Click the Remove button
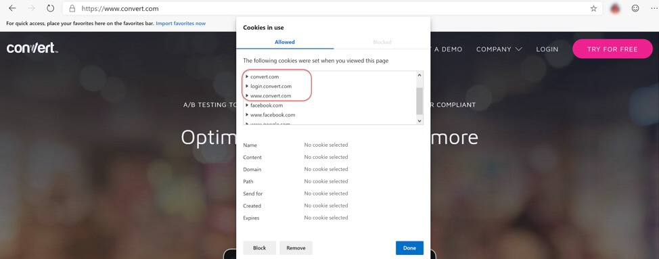 (x=296, y=248)
